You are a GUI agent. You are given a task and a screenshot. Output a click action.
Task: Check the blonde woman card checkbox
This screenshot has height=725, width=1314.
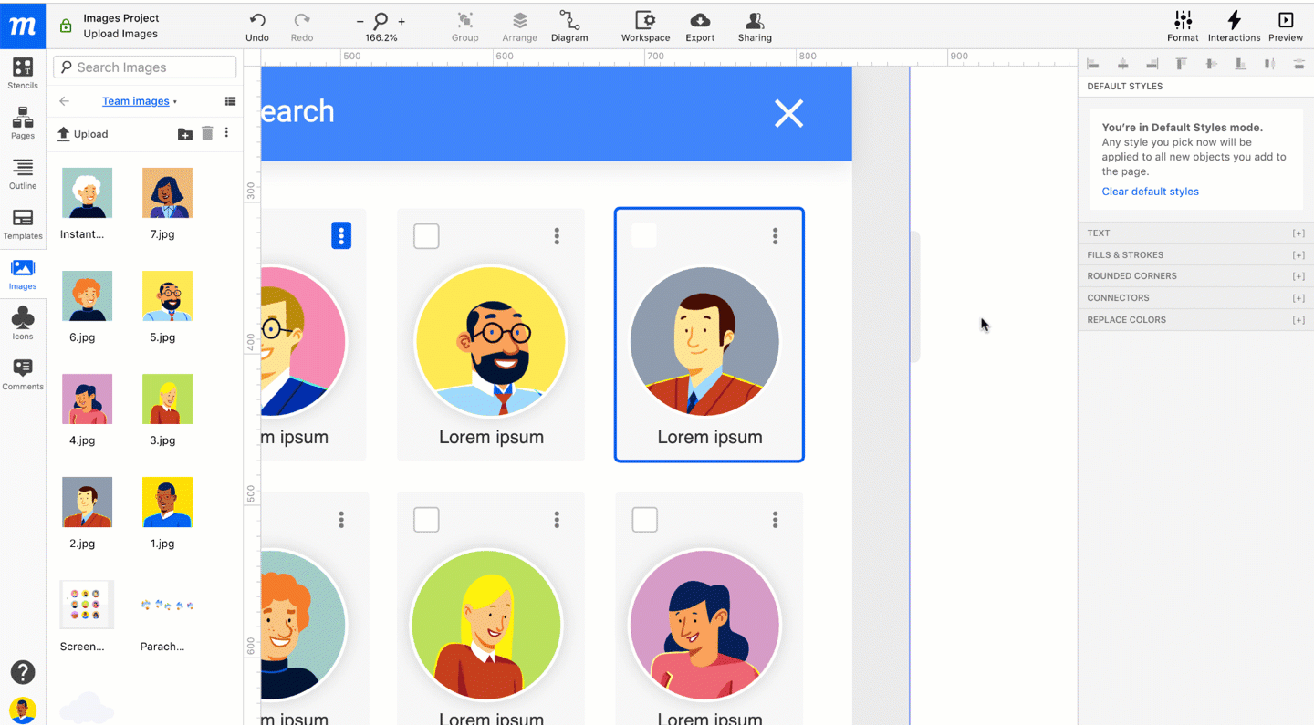pyautogui.click(x=426, y=520)
